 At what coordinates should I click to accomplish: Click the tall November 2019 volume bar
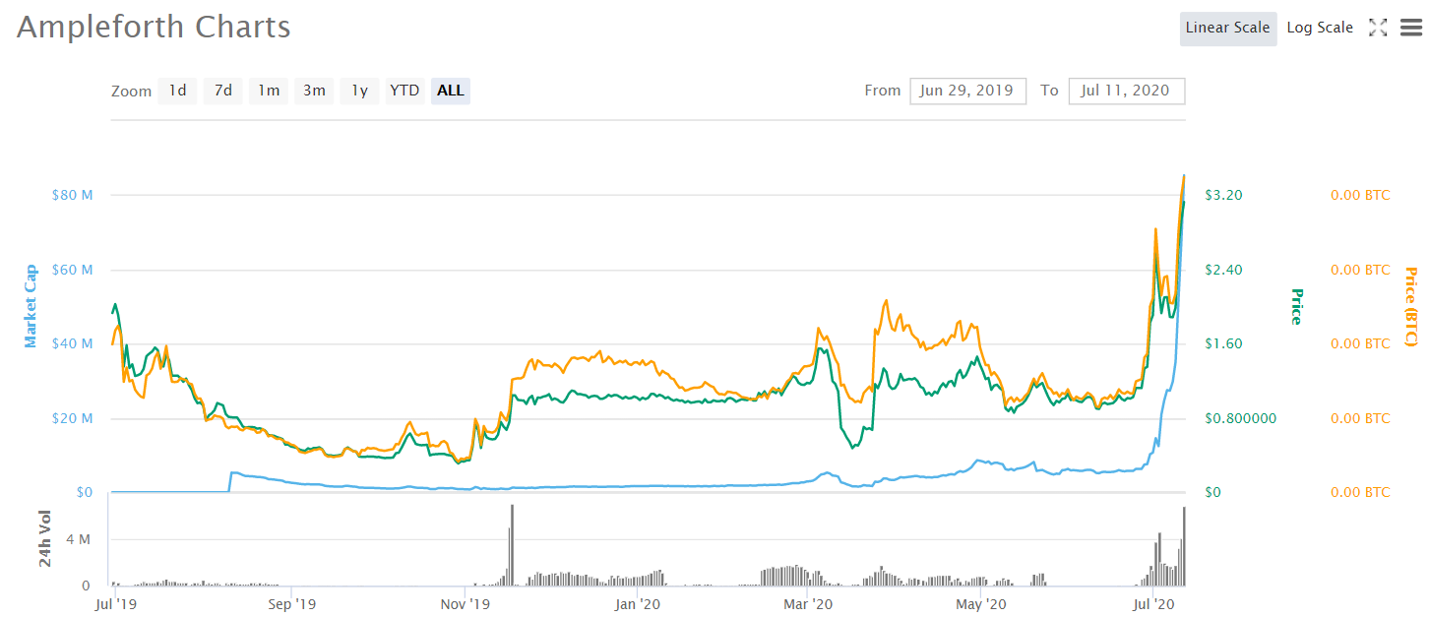pyautogui.click(x=513, y=545)
